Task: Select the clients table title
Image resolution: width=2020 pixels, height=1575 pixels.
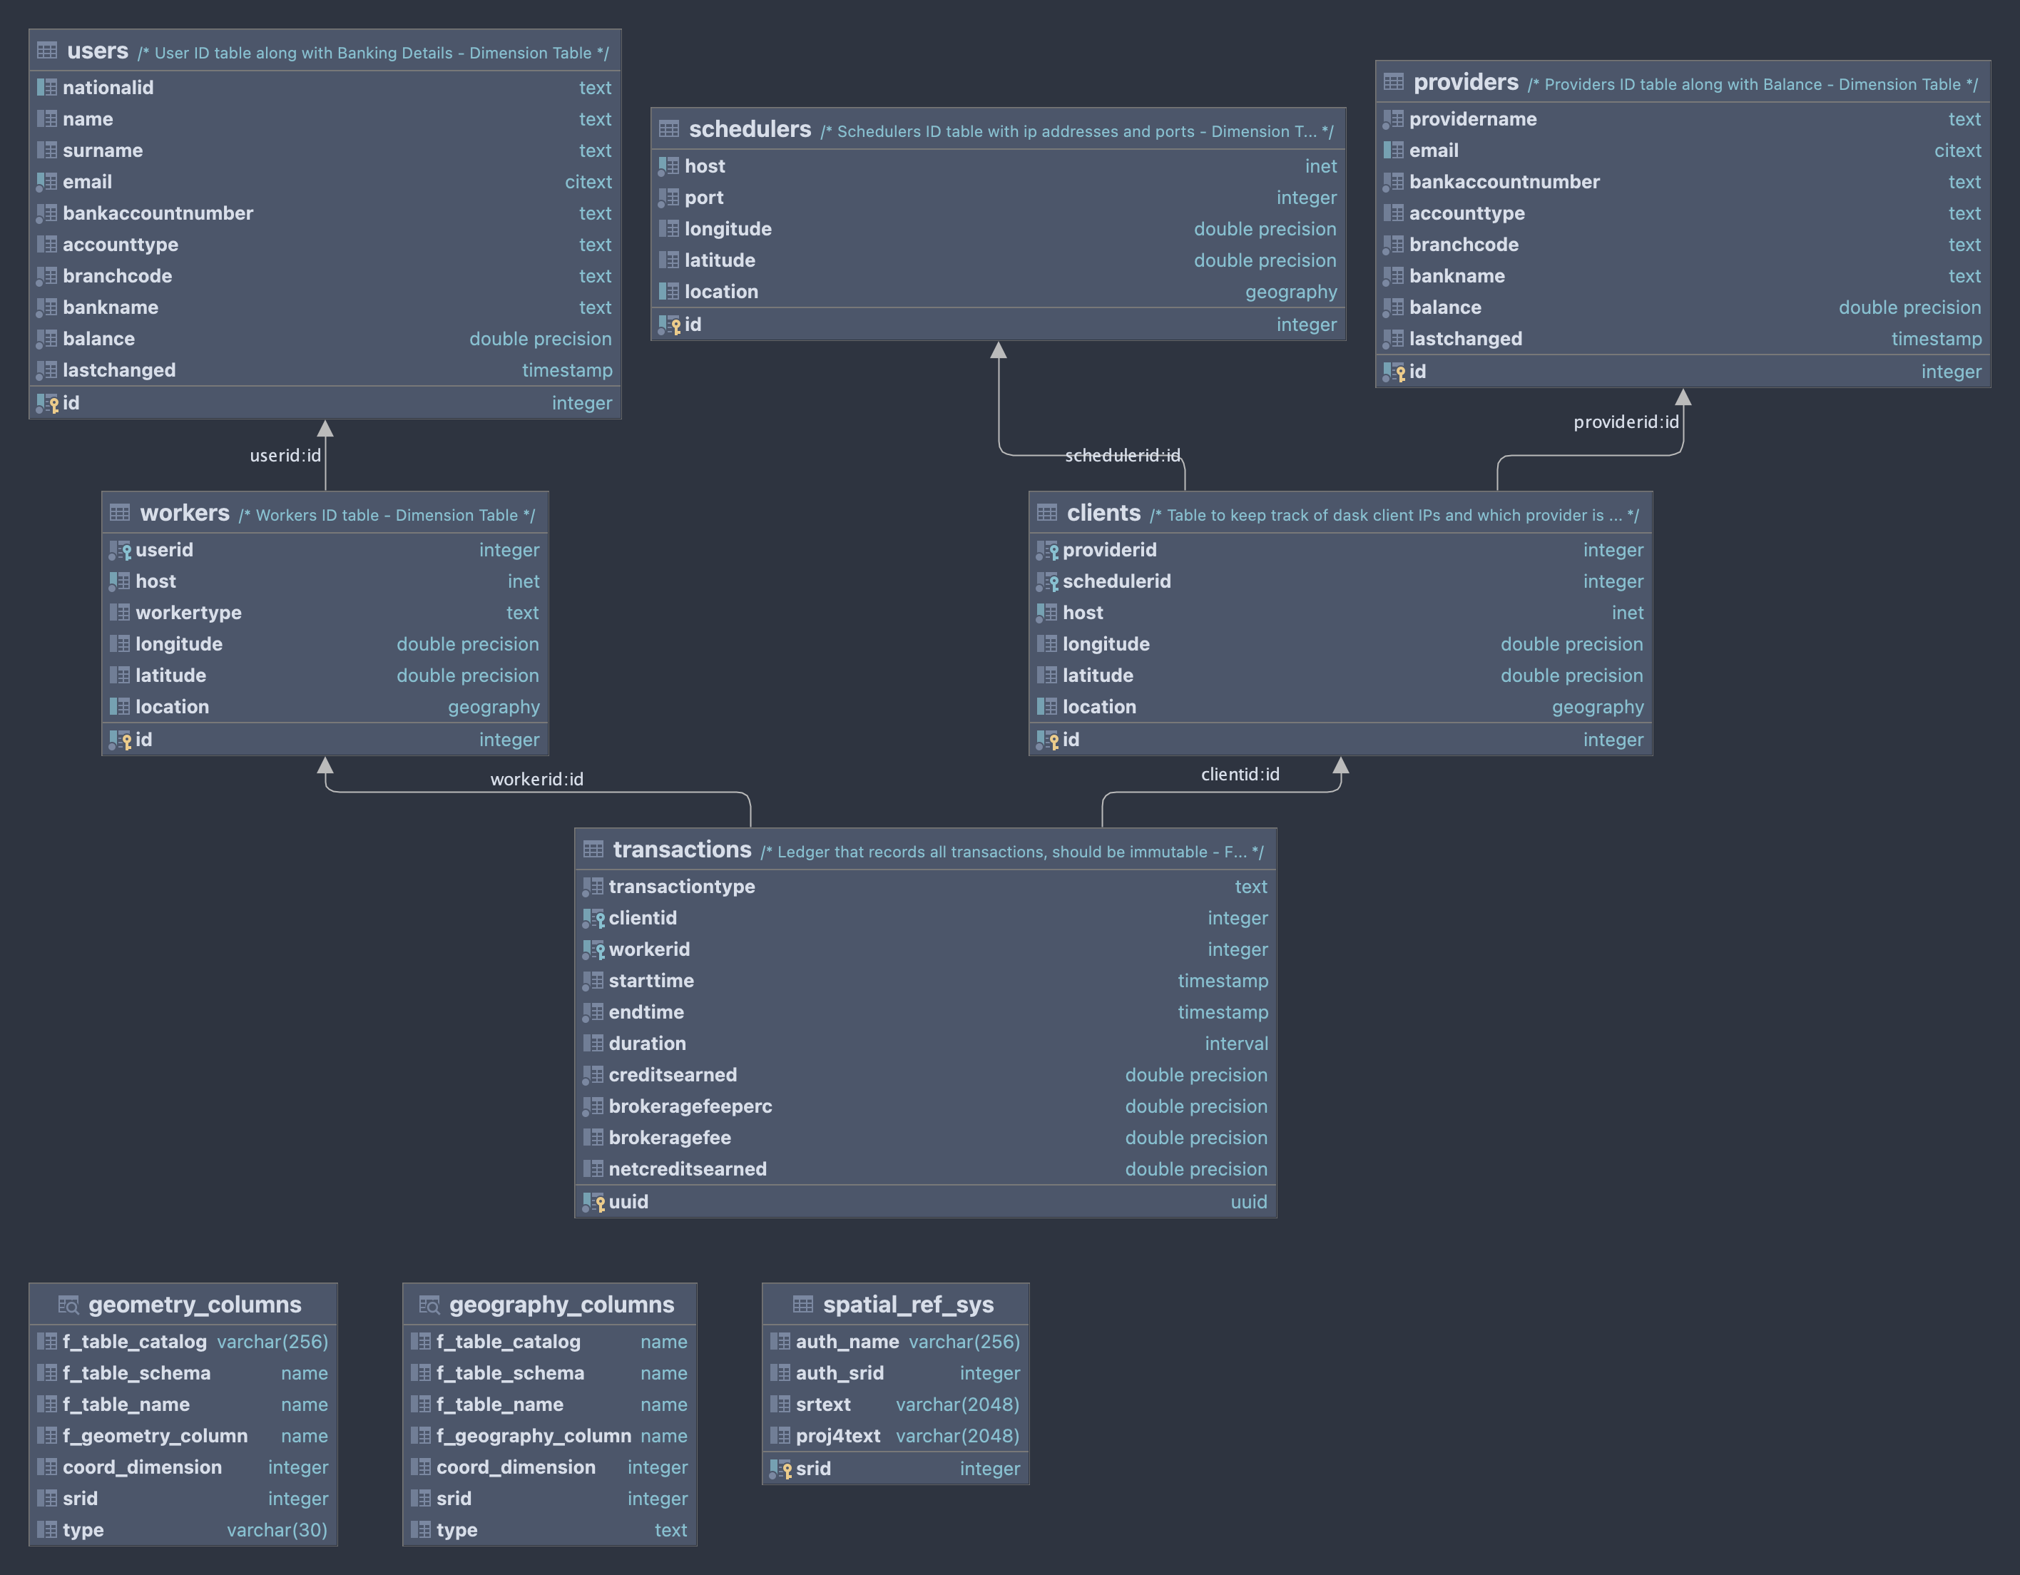Action: (x=1103, y=514)
